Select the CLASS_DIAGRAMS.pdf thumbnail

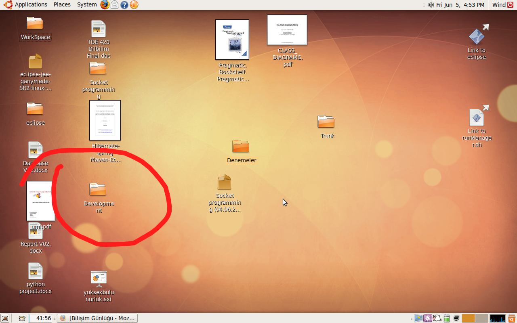287,30
